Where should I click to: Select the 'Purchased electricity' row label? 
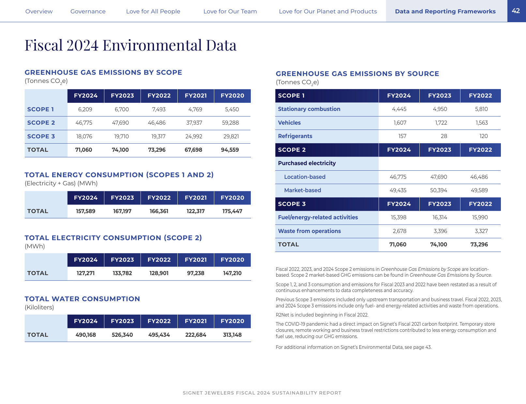307,163
